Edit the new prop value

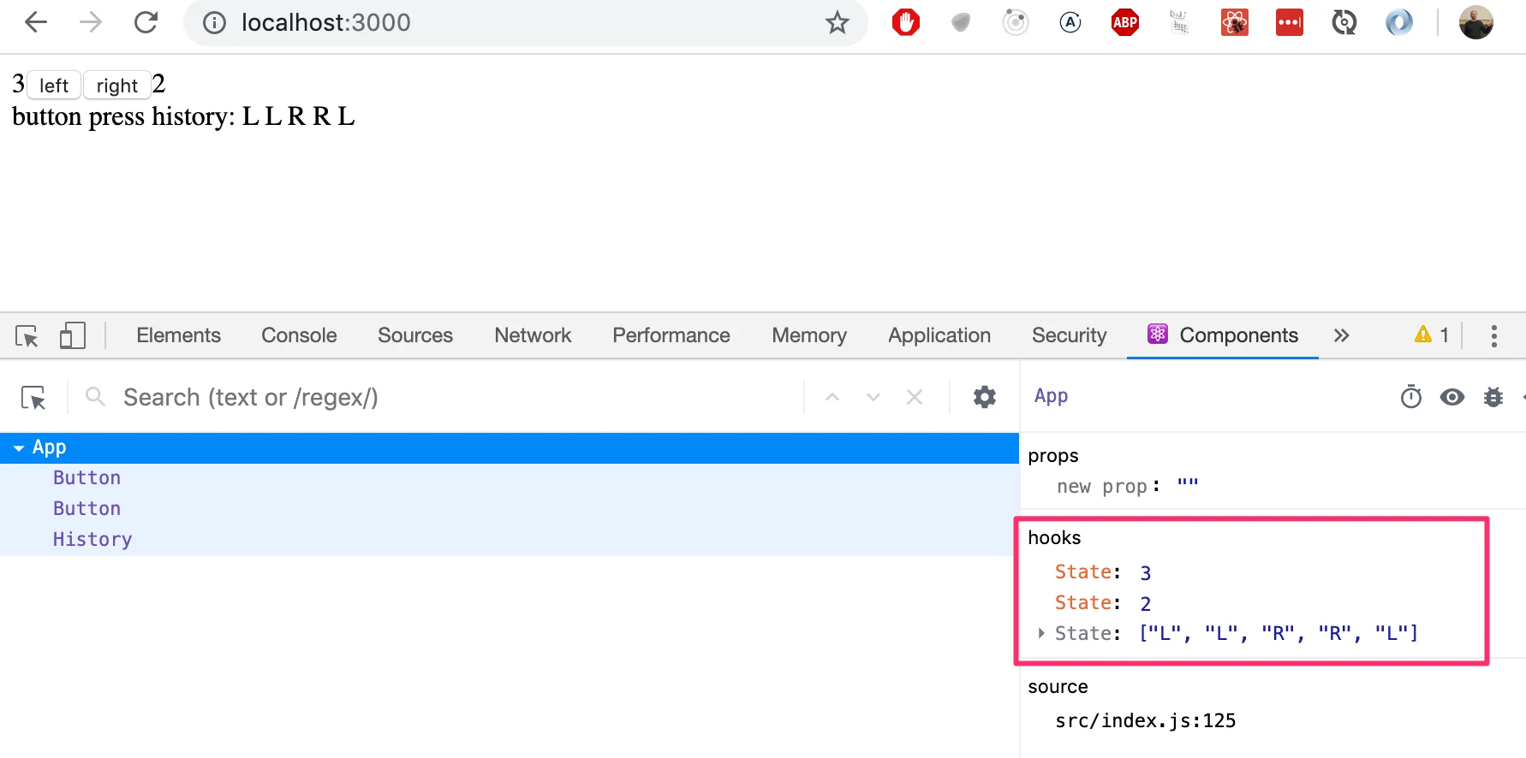(x=1188, y=484)
